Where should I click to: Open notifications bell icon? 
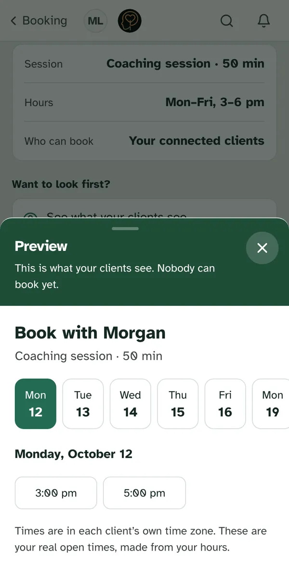[x=263, y=21]
